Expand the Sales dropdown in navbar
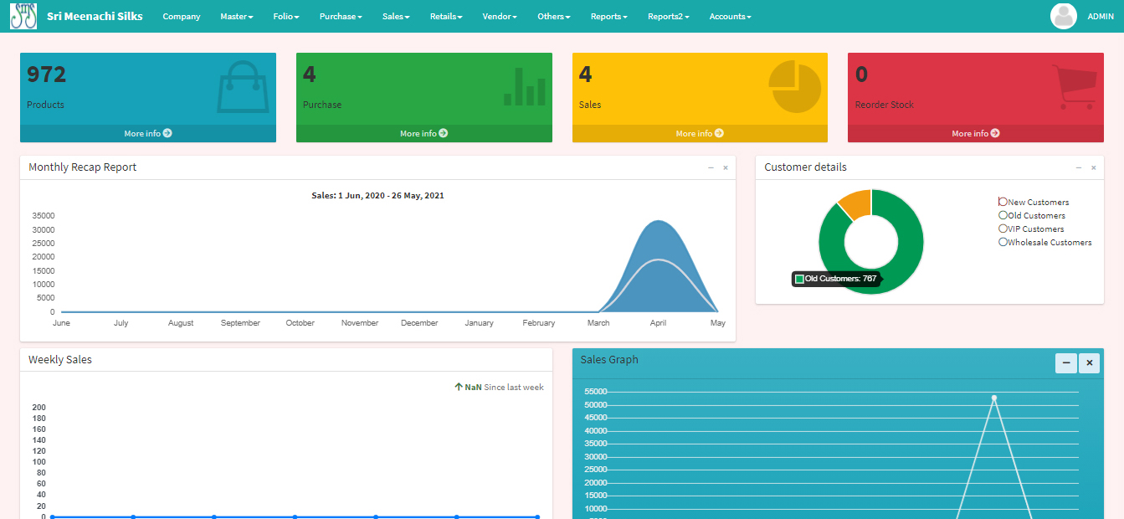The width and height of the screenshot is (1124, 519). click(x=396, y=17)
